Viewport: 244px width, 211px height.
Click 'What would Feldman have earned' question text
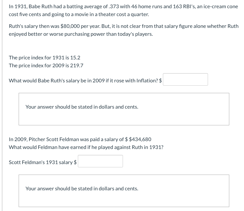click(x=86, y=147)
